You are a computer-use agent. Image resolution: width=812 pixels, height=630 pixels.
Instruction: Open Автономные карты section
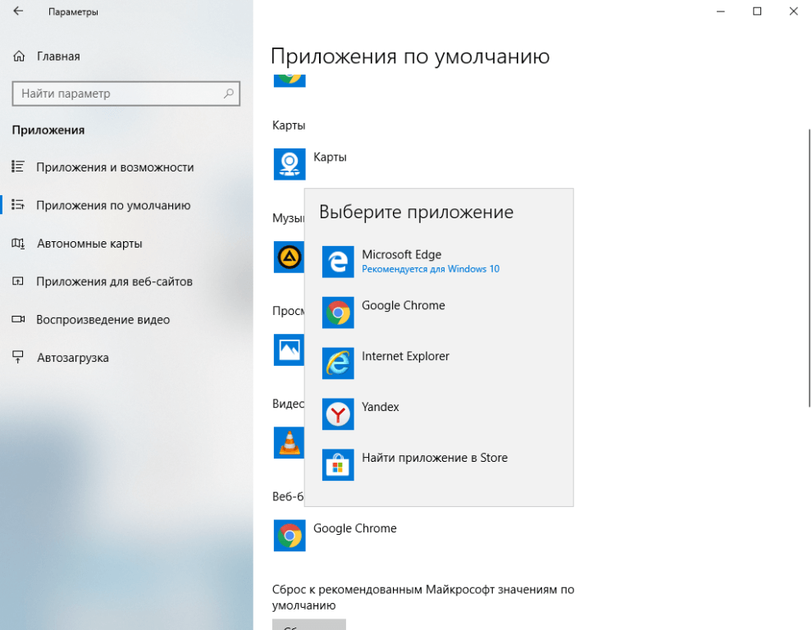(89, 244)
